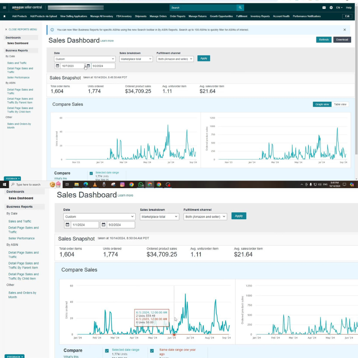The image size is (358, 358).
Task: Open the Windows Start menu
Action: (x=4, y=185)
